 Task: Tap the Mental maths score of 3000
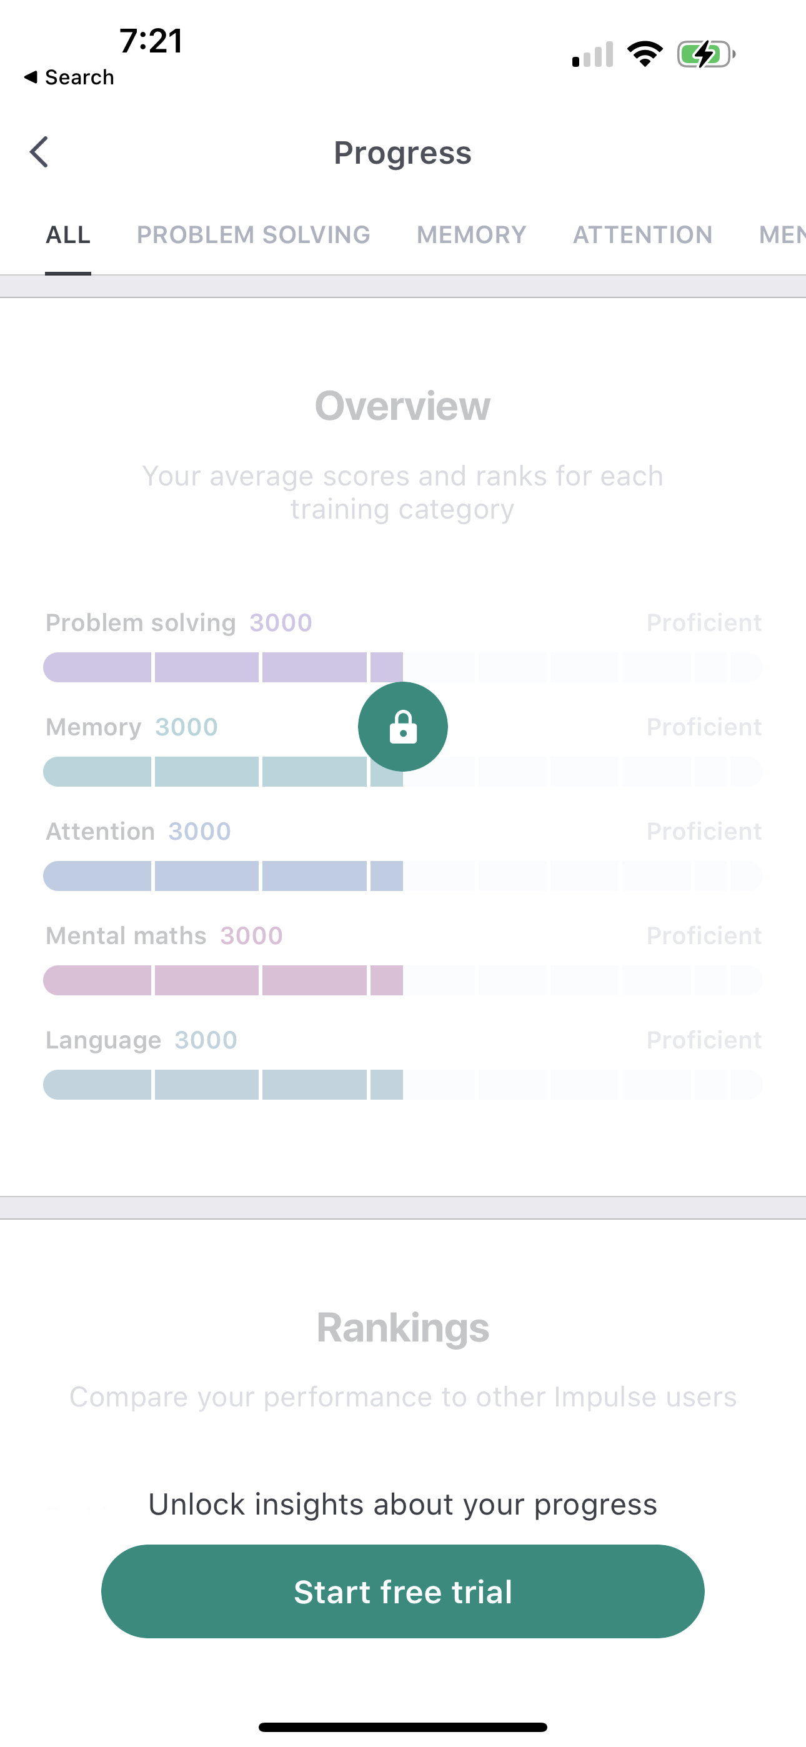(x=252, y=935)
